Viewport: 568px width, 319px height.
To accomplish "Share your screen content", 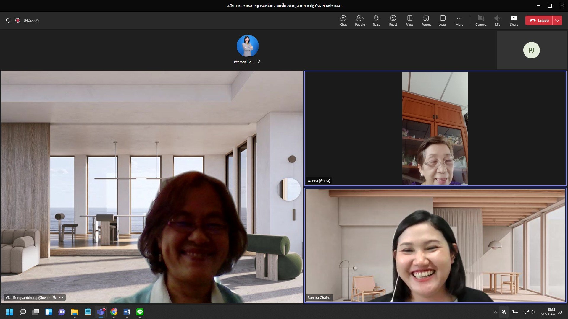I will tap(514, 20).
